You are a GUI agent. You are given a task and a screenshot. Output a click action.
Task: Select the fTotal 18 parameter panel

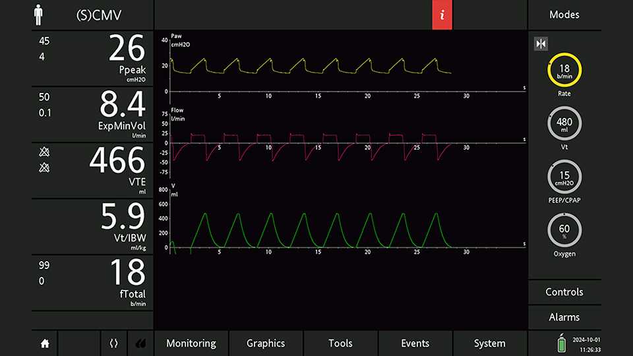pos(92,282)
